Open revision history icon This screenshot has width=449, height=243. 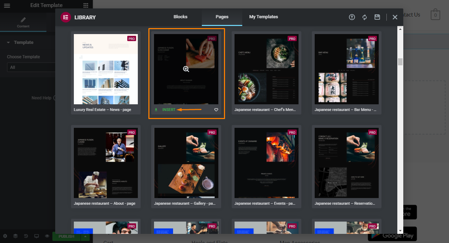coord(26,236)
